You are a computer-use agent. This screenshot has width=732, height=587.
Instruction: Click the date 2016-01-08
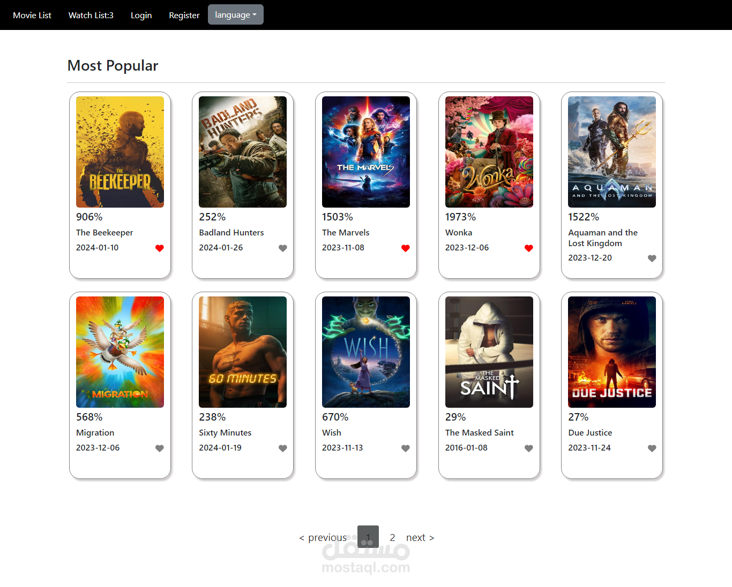(466, 448)
